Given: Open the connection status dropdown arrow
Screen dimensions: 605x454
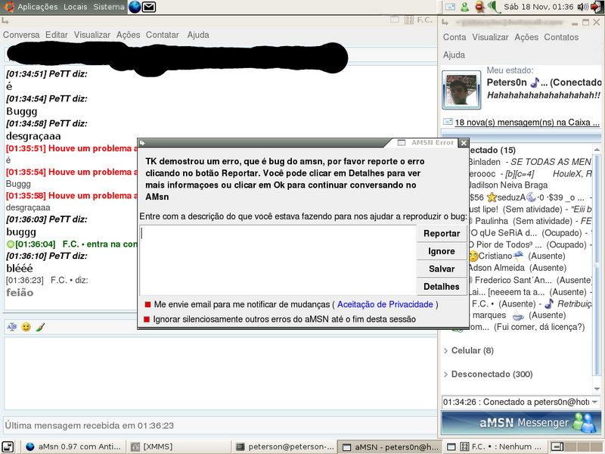Looking at the screenshot, I should (595, 402).
